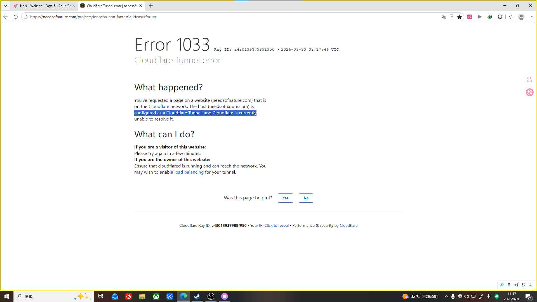Open the footer Cloudflare link
Screen dimensions: 537x302
(x=348, y=225)
